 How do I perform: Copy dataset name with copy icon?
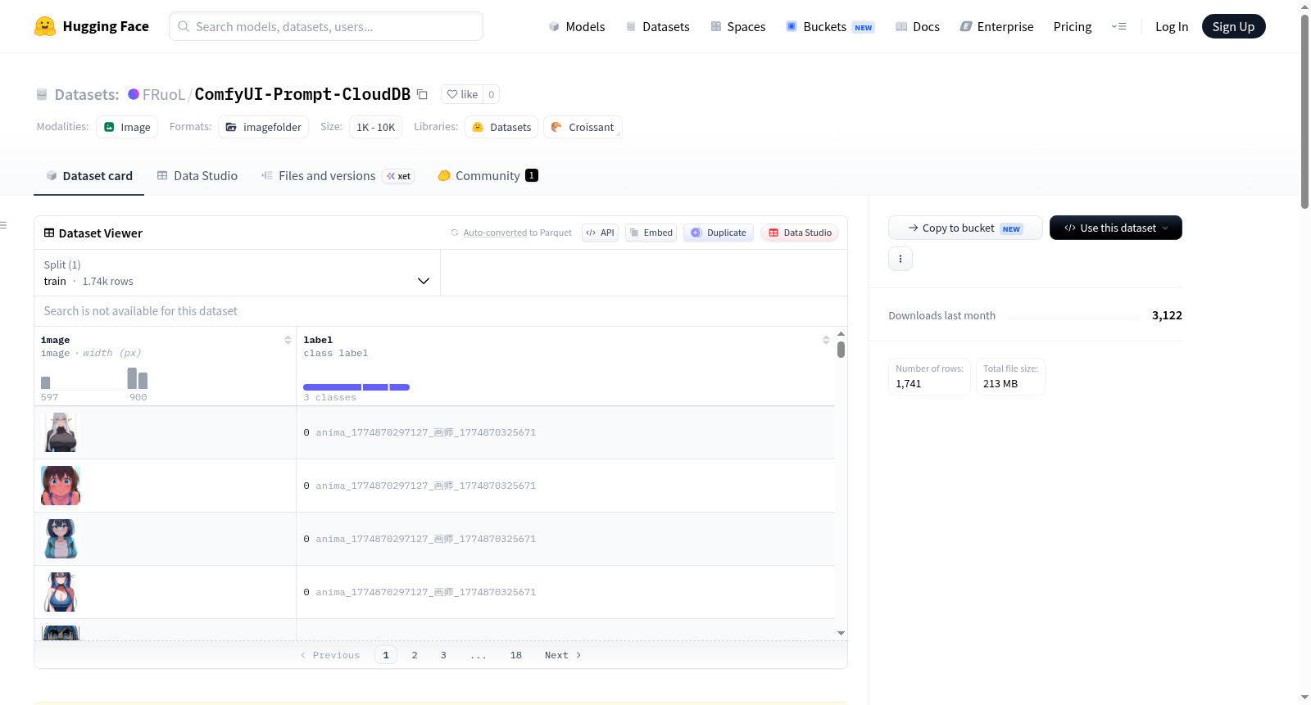pyautogui.click(x=422, y=94)
